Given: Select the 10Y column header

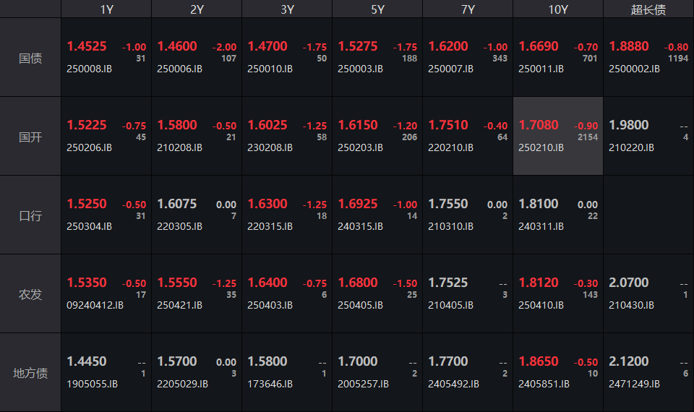Looking at the screenshot, I should click(557, 9).
